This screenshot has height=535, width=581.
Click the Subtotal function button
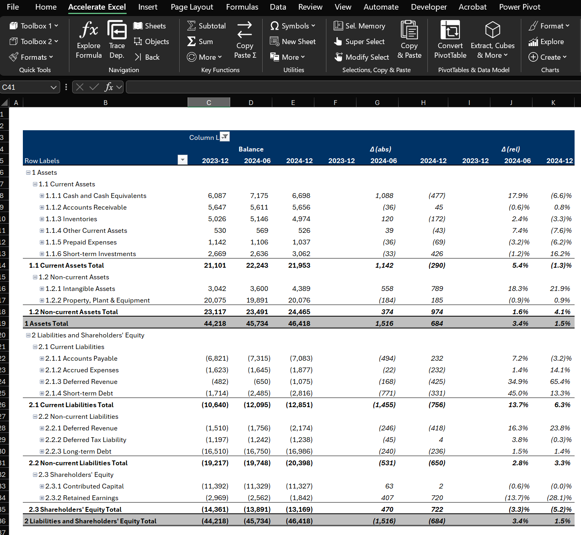206,26
